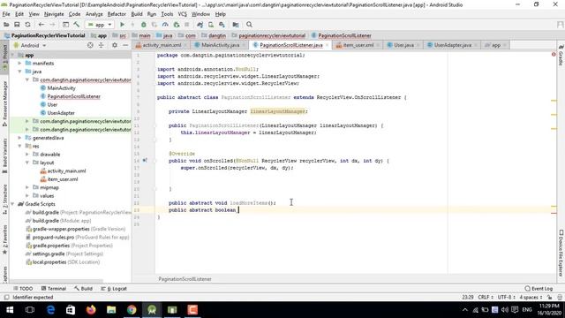
Task: Click Attach debugger to process icon
Action: pyautogui.click(x=177, y=25)
